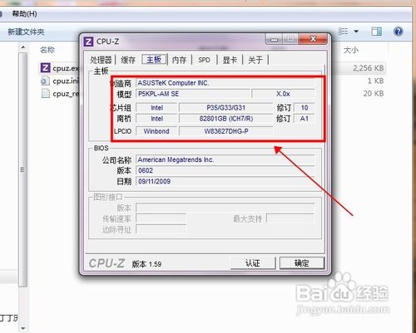
Task: Click the 20 KB file size entry
Action: tap(374, 94)
